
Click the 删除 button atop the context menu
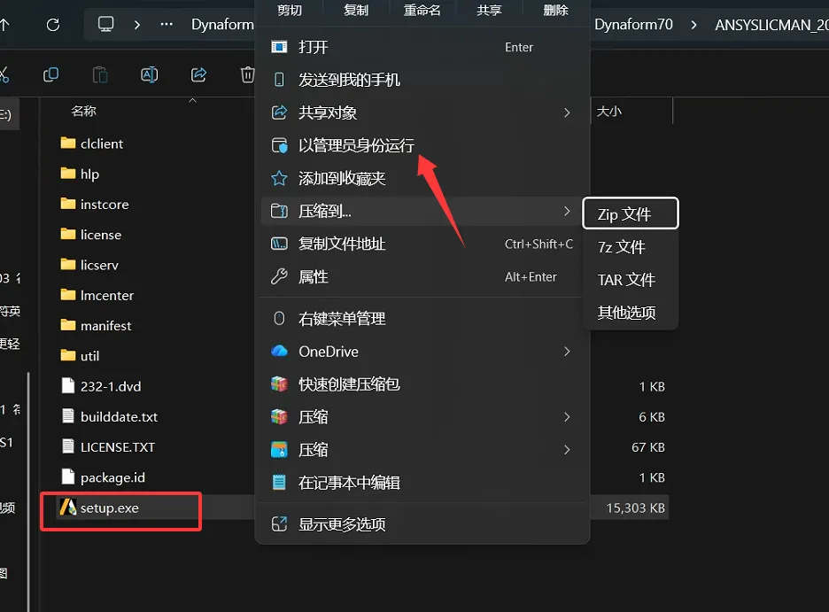[555, 11]
